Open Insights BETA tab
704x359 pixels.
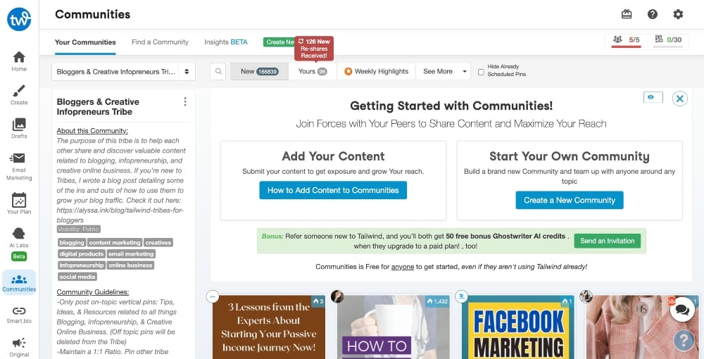(x=226, y=42)
